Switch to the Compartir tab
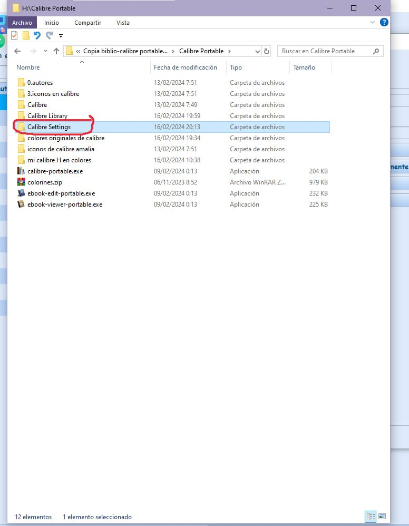 tap(87, 23)
